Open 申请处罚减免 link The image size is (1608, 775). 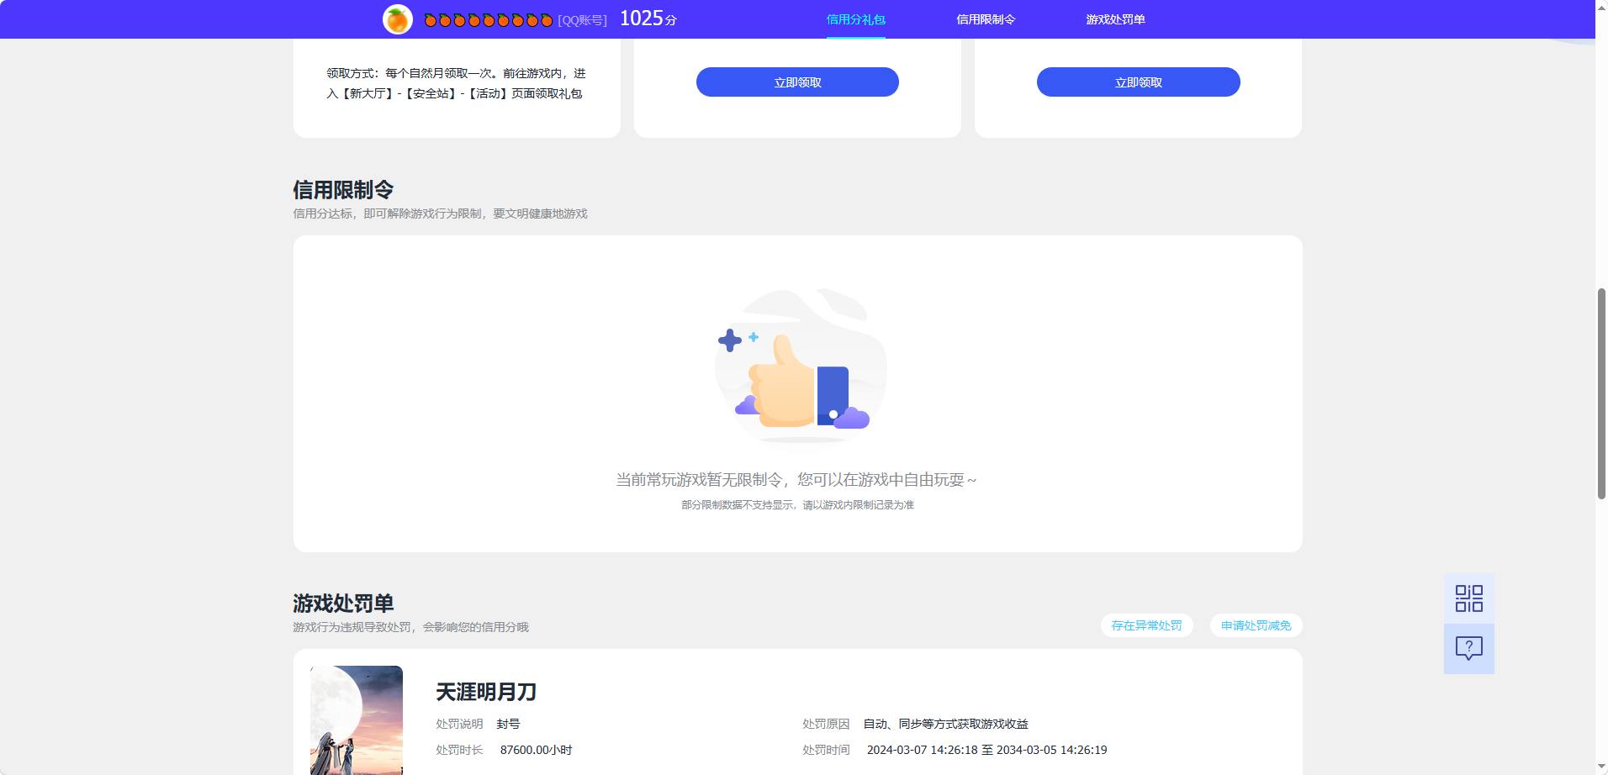[1256, 625]
